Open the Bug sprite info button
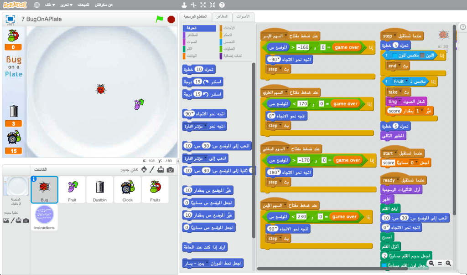 pos(34,179)
